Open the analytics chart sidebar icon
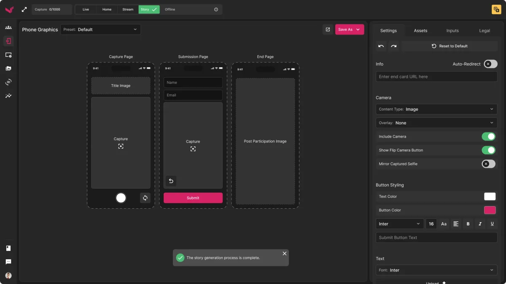 8,96
